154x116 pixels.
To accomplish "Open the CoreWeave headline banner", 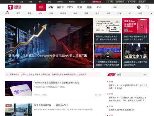I will (x=49, y=43).
